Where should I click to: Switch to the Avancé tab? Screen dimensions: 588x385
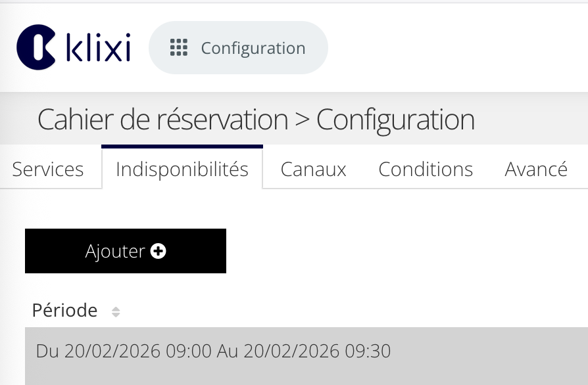[536, 170]
